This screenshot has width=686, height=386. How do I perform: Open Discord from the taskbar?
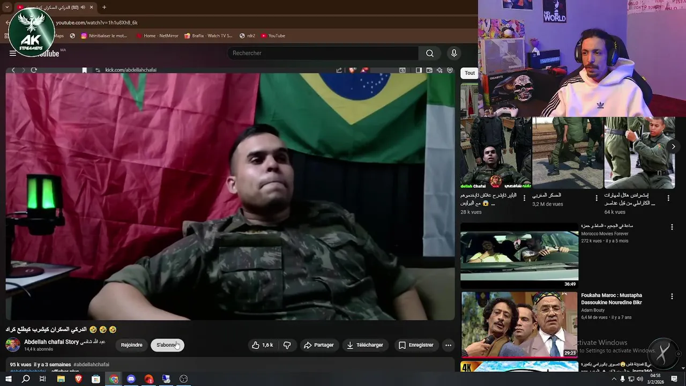(x=131, y=379)
